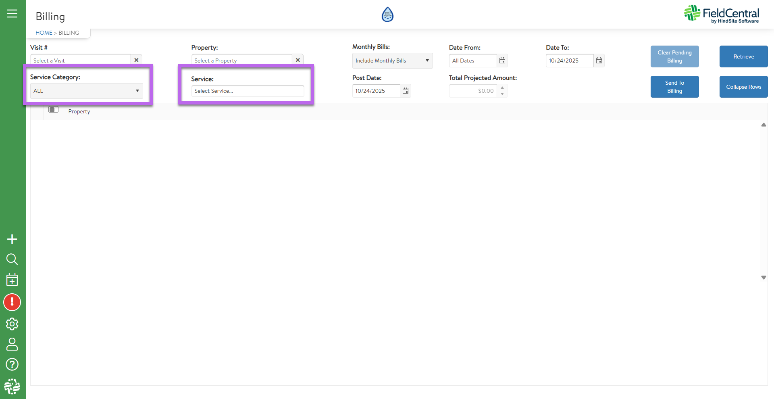Viewport: 774px width, 399px height.
Task: Open the help question mark icon
Action: [x=12, y=364]
